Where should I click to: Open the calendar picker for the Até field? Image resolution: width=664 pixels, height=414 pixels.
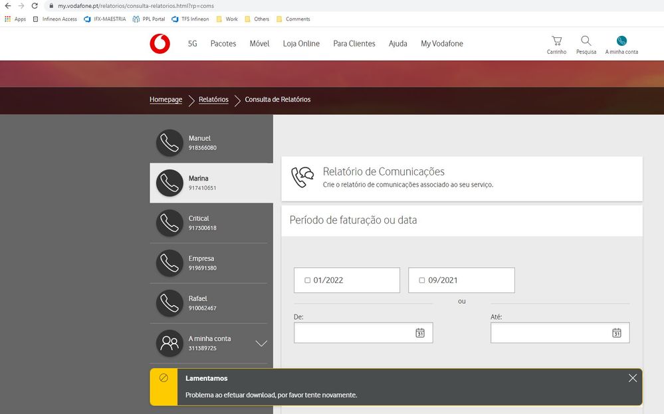[x=617, y=332]
